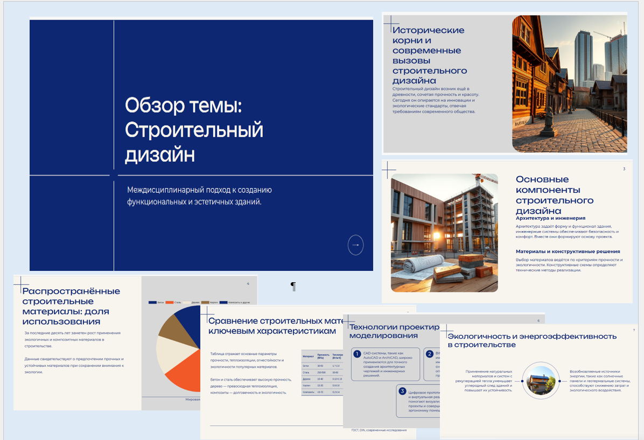This screenshot has height=440, width=644.
Task: Click the numbered circle 1 icon
Action: 357,354
